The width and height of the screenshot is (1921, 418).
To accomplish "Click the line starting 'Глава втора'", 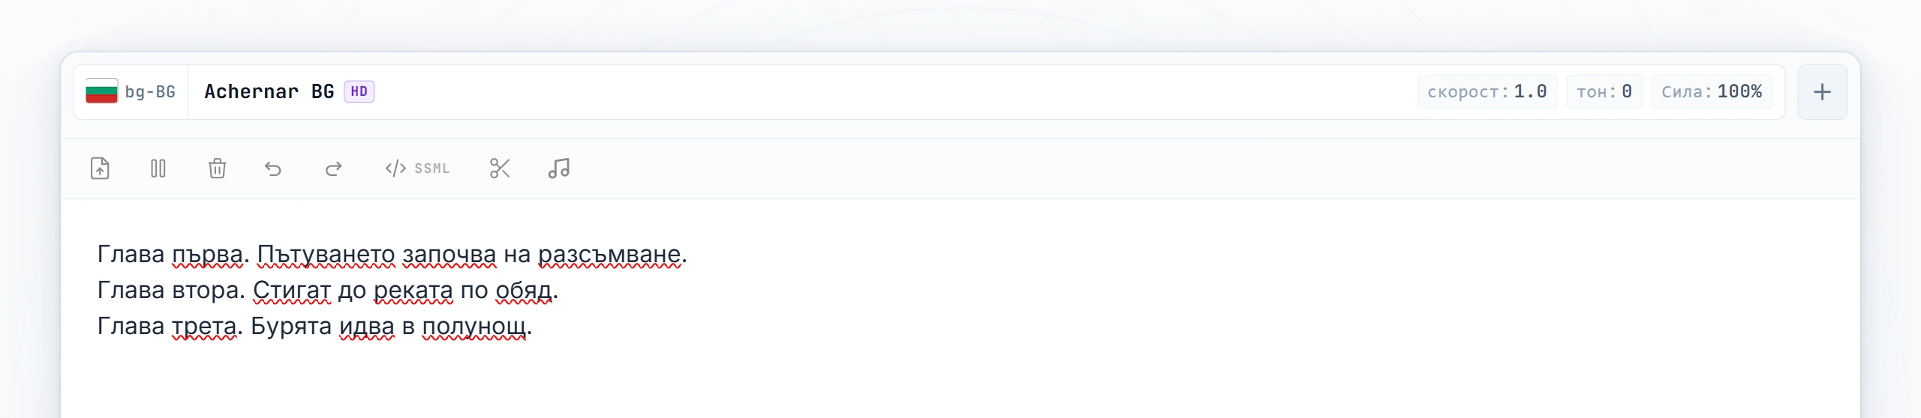I will point(328,291).
